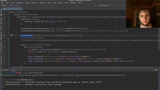
Task: Click line number 133 in the gutter
Action: click(x=4, y=35)
